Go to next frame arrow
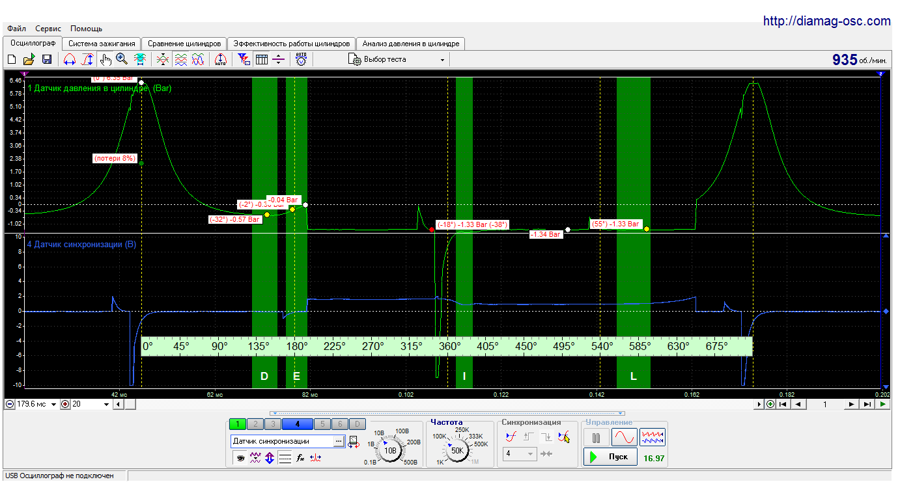900x484 pixels. 852,404
